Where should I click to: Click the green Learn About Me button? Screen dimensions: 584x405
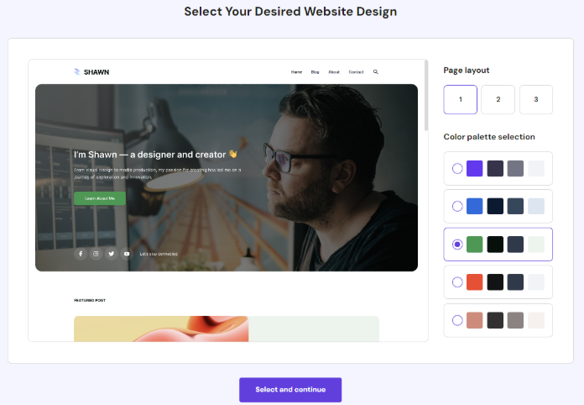[100, 198]
